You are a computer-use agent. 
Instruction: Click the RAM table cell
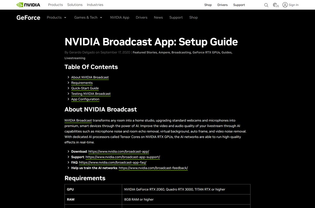93,200
